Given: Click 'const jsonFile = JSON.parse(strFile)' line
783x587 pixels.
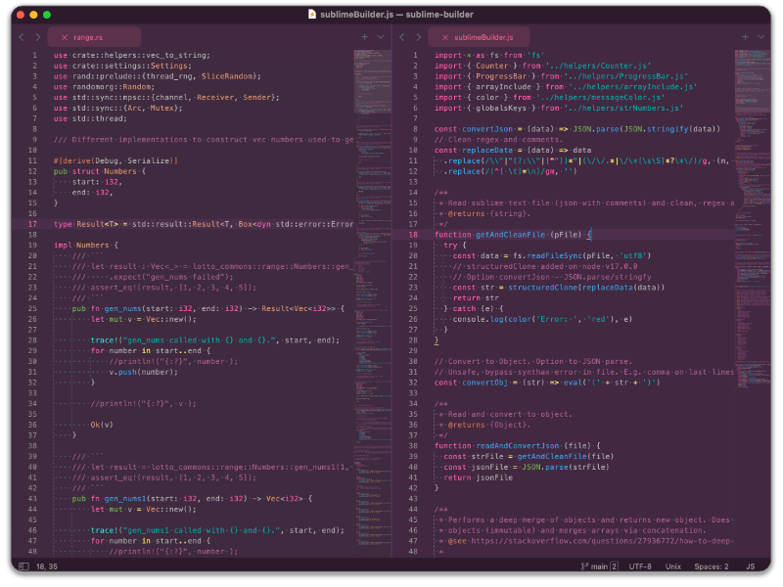Looking at the screenshot, I should [527, 467].
